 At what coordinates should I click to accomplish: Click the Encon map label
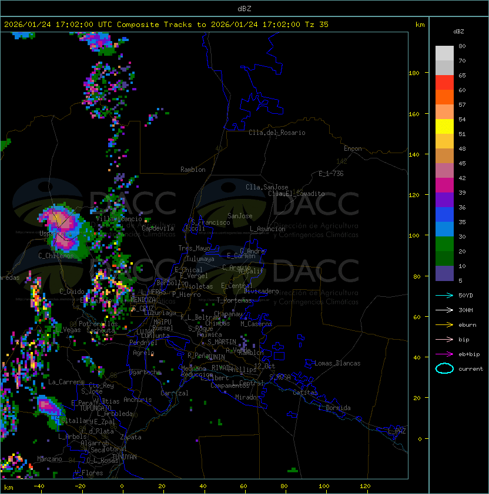(x=353, y=148)
